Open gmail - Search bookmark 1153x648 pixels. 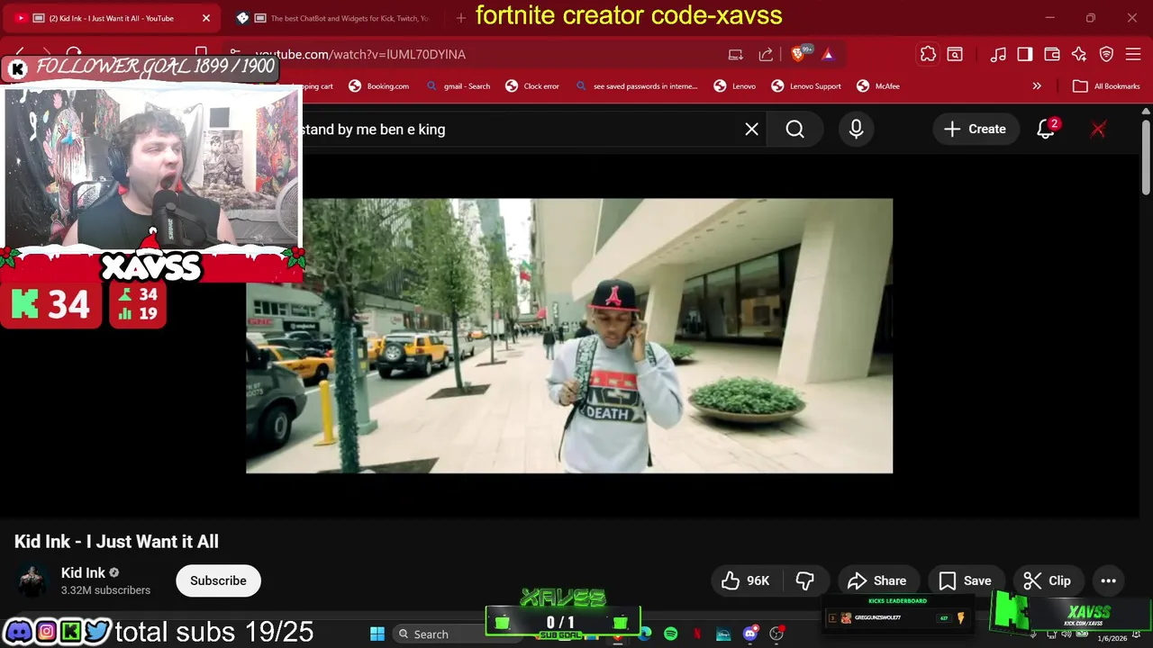tap(458, 86)
